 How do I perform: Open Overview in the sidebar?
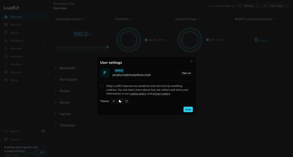tap(24, 17)
